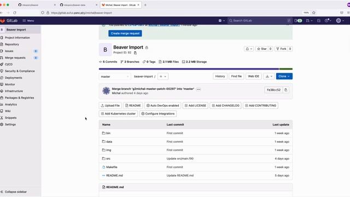Click Configure Integrations button

158,114
